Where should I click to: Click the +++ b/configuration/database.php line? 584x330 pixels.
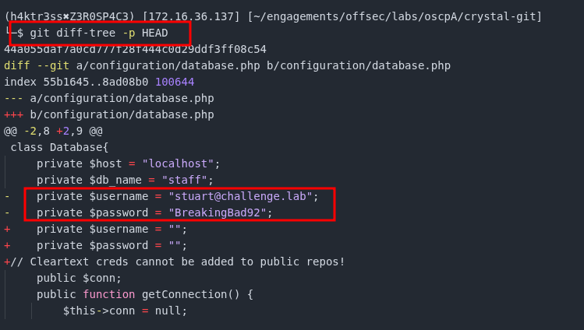click(x=108, y=114)
